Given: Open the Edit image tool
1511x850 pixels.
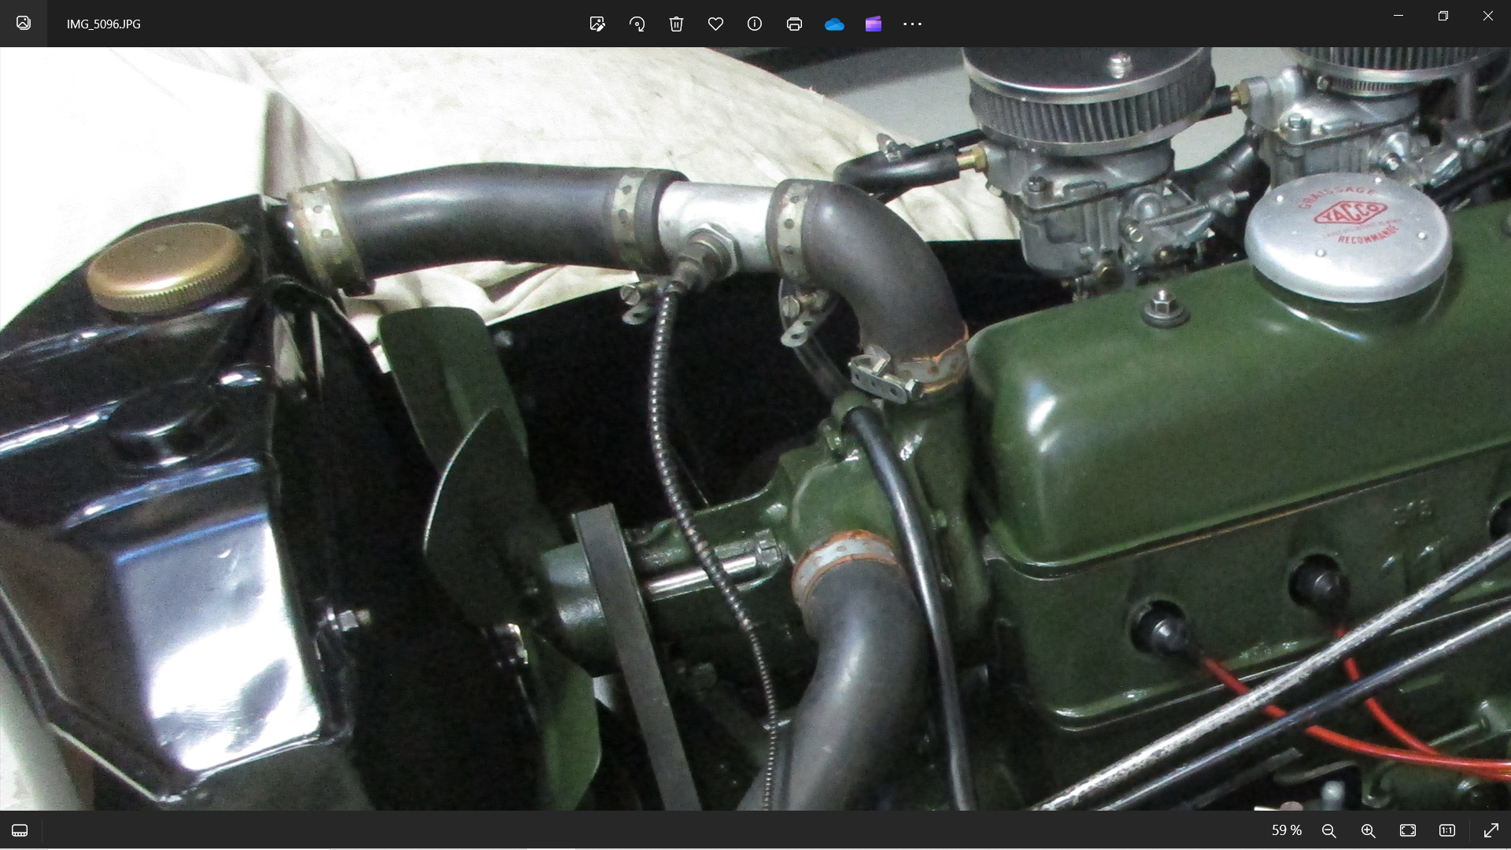Looking at the screenshot, I should click(597, 24).
